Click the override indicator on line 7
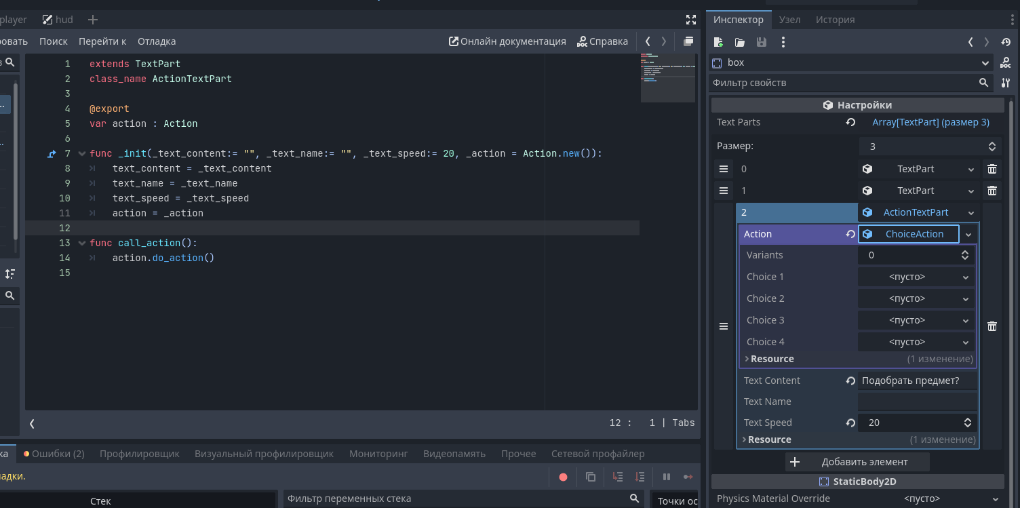Viewport: 1020px width, 508px height. [52, 154]
